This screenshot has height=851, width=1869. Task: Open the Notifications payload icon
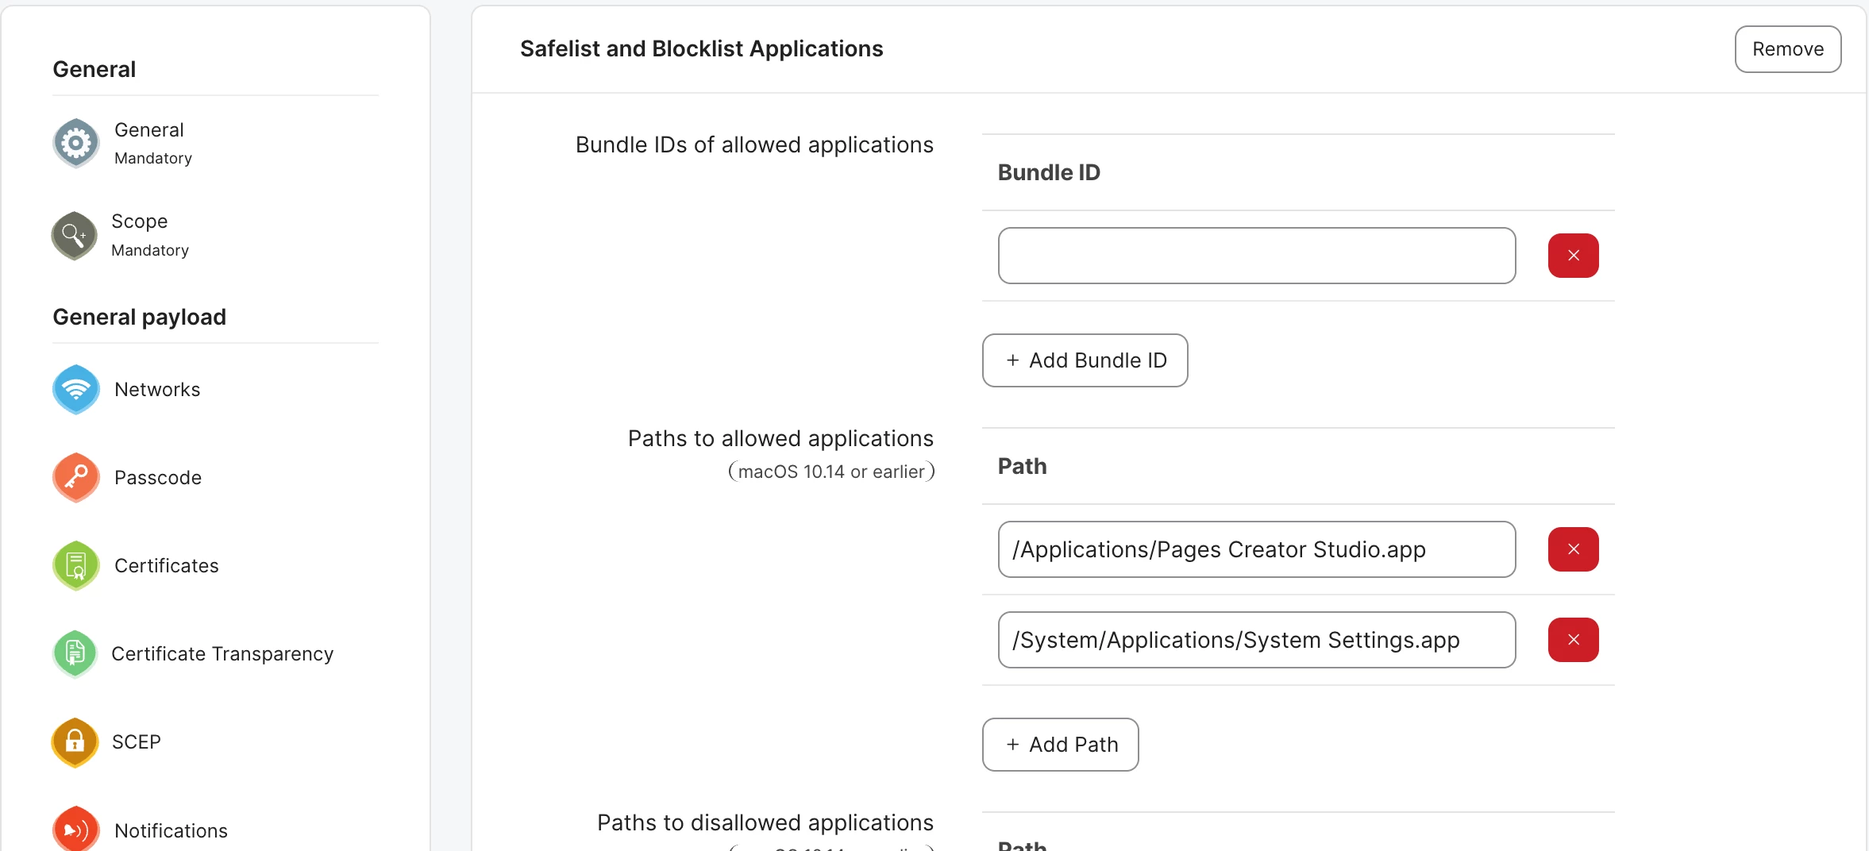click(75, 830)
